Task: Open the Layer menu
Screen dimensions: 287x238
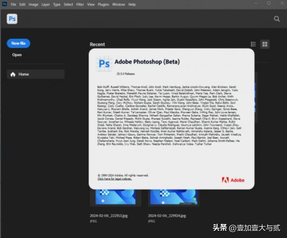Action: [x=46, y=4]
